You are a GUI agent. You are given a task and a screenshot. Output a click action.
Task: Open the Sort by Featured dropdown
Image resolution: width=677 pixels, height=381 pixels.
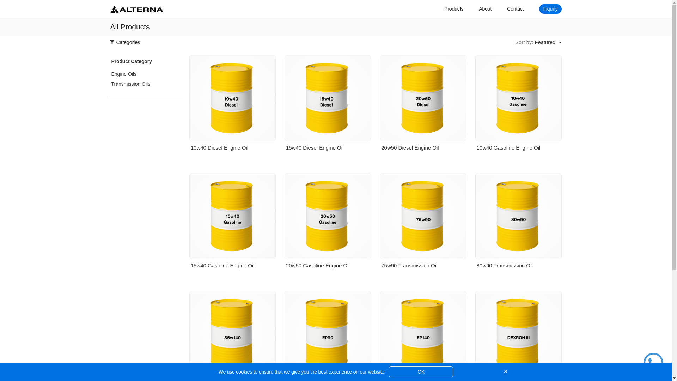tap(538, 42)
